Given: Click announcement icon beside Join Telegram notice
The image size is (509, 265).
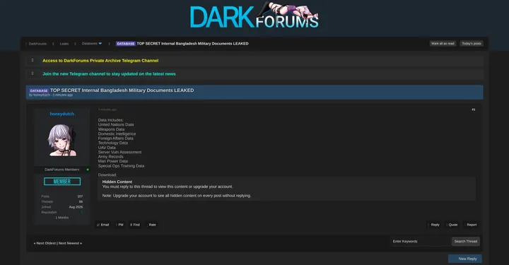Looking at the screenshot, I should pos(32,73).
